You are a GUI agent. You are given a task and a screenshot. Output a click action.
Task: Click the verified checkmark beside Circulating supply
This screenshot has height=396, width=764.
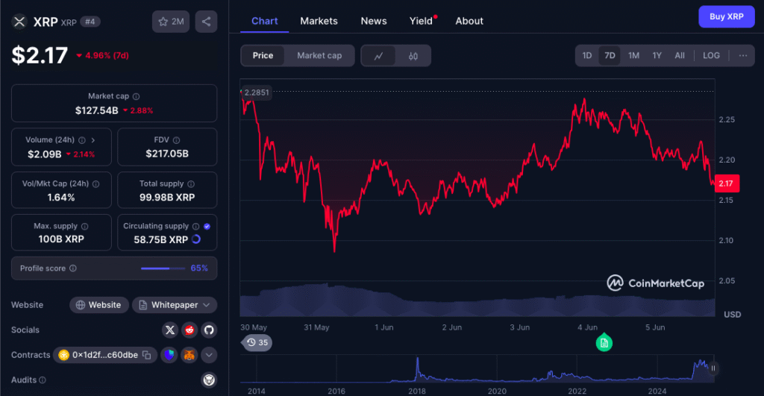pos(207,227)
